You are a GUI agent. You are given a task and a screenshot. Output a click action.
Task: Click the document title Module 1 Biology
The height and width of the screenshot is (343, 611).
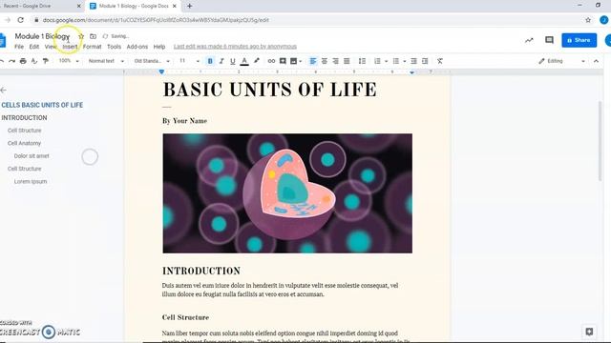point(42,36)
